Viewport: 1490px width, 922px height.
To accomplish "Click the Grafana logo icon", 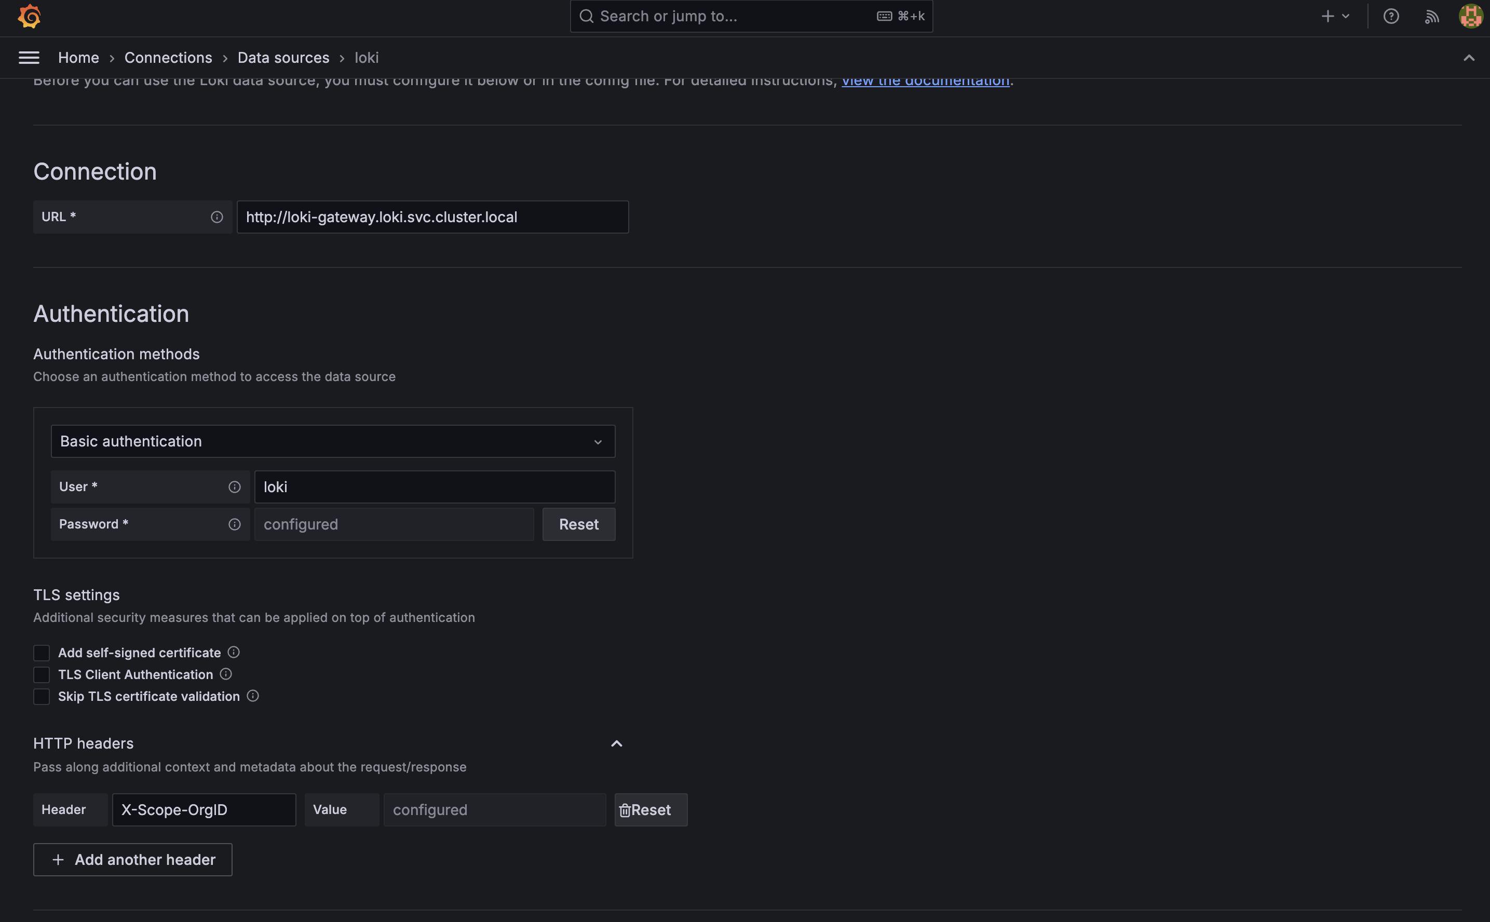I will [x=29, y=17].
